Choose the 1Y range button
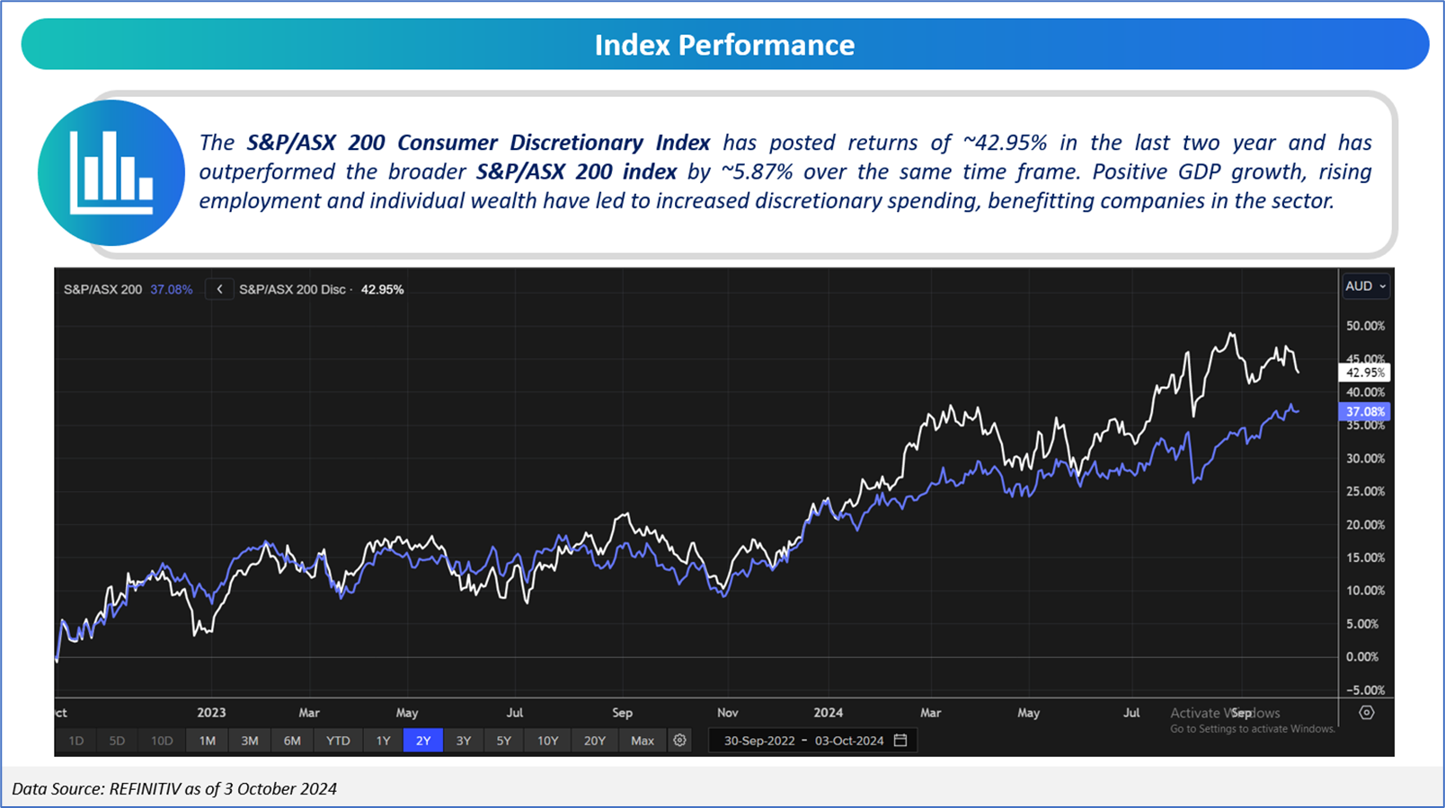Viewport: 1445px width, 808px height. 384,741
